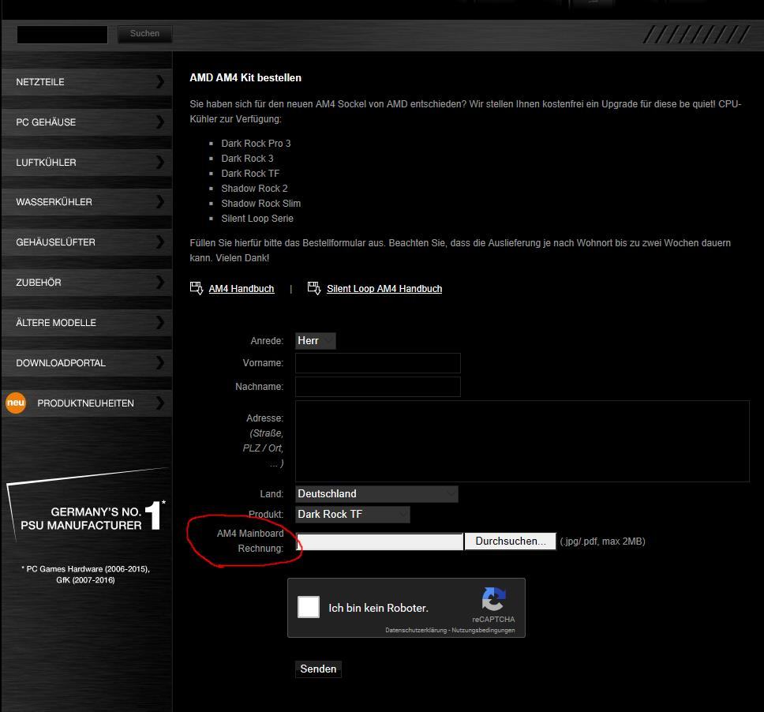
Task: Click the invoice file path field
Action: (380, 541)
